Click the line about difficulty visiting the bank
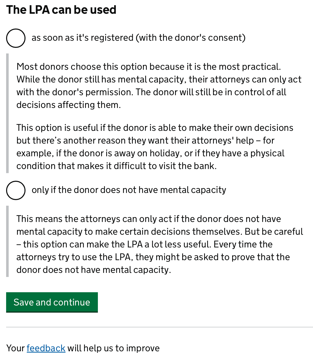Screen dimensions: 313x363 [x=116, y=166]
